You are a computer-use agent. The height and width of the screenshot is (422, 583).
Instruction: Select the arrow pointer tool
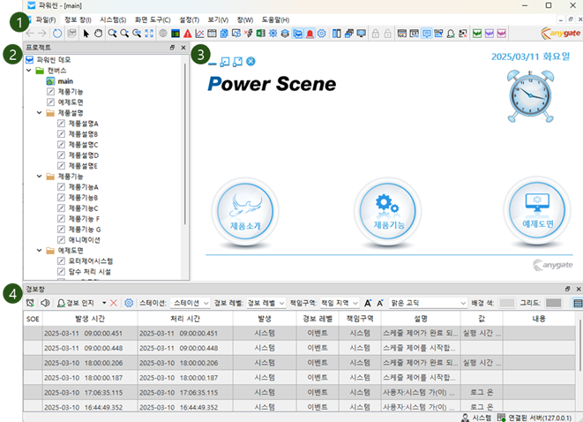[86, 34]
